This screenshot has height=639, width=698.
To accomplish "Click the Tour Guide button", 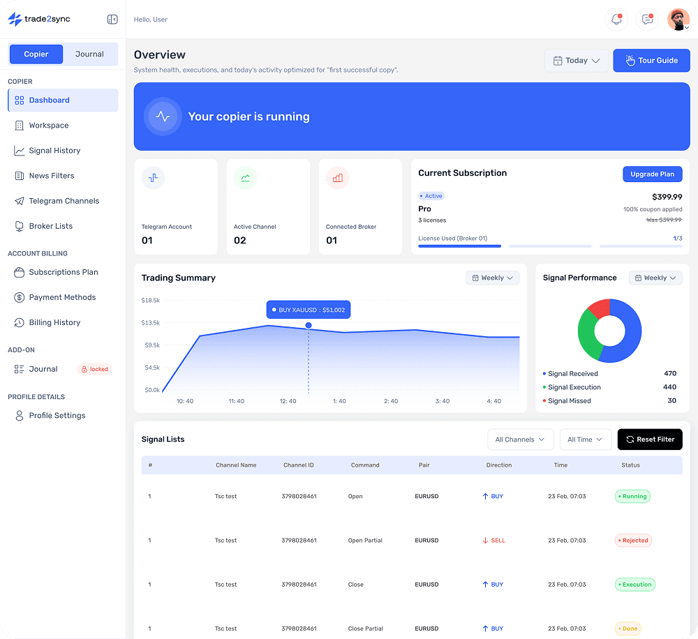I will 651,61.
